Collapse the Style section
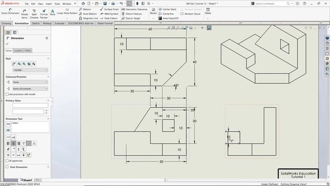 48,58
